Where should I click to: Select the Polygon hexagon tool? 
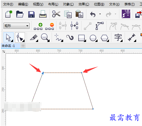click(105, 38)
